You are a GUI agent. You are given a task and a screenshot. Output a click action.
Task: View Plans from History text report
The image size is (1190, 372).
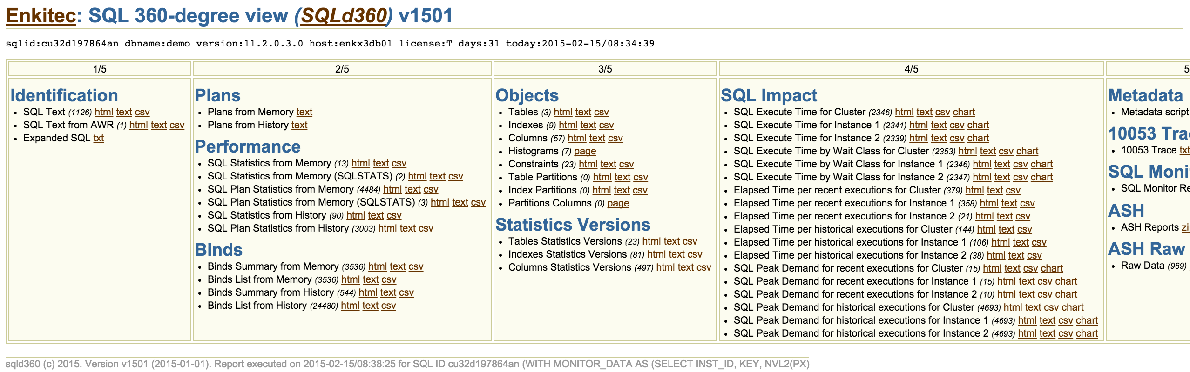pyautogui.click(x=299, y=125)
